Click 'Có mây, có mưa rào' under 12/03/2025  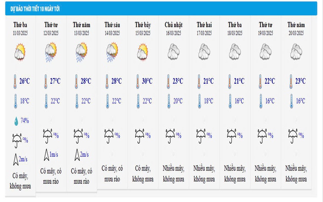click(x=51, y=176)
